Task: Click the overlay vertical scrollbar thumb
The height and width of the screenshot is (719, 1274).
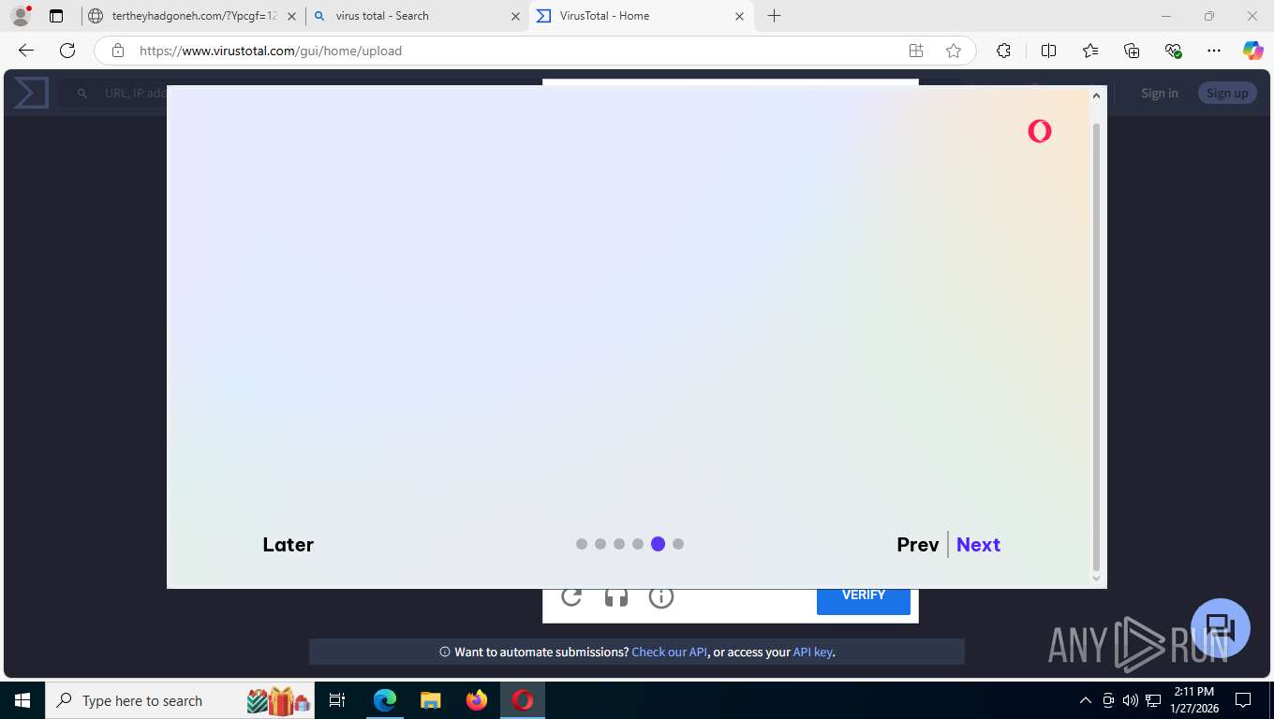Action: click(x=1097, y=346)
